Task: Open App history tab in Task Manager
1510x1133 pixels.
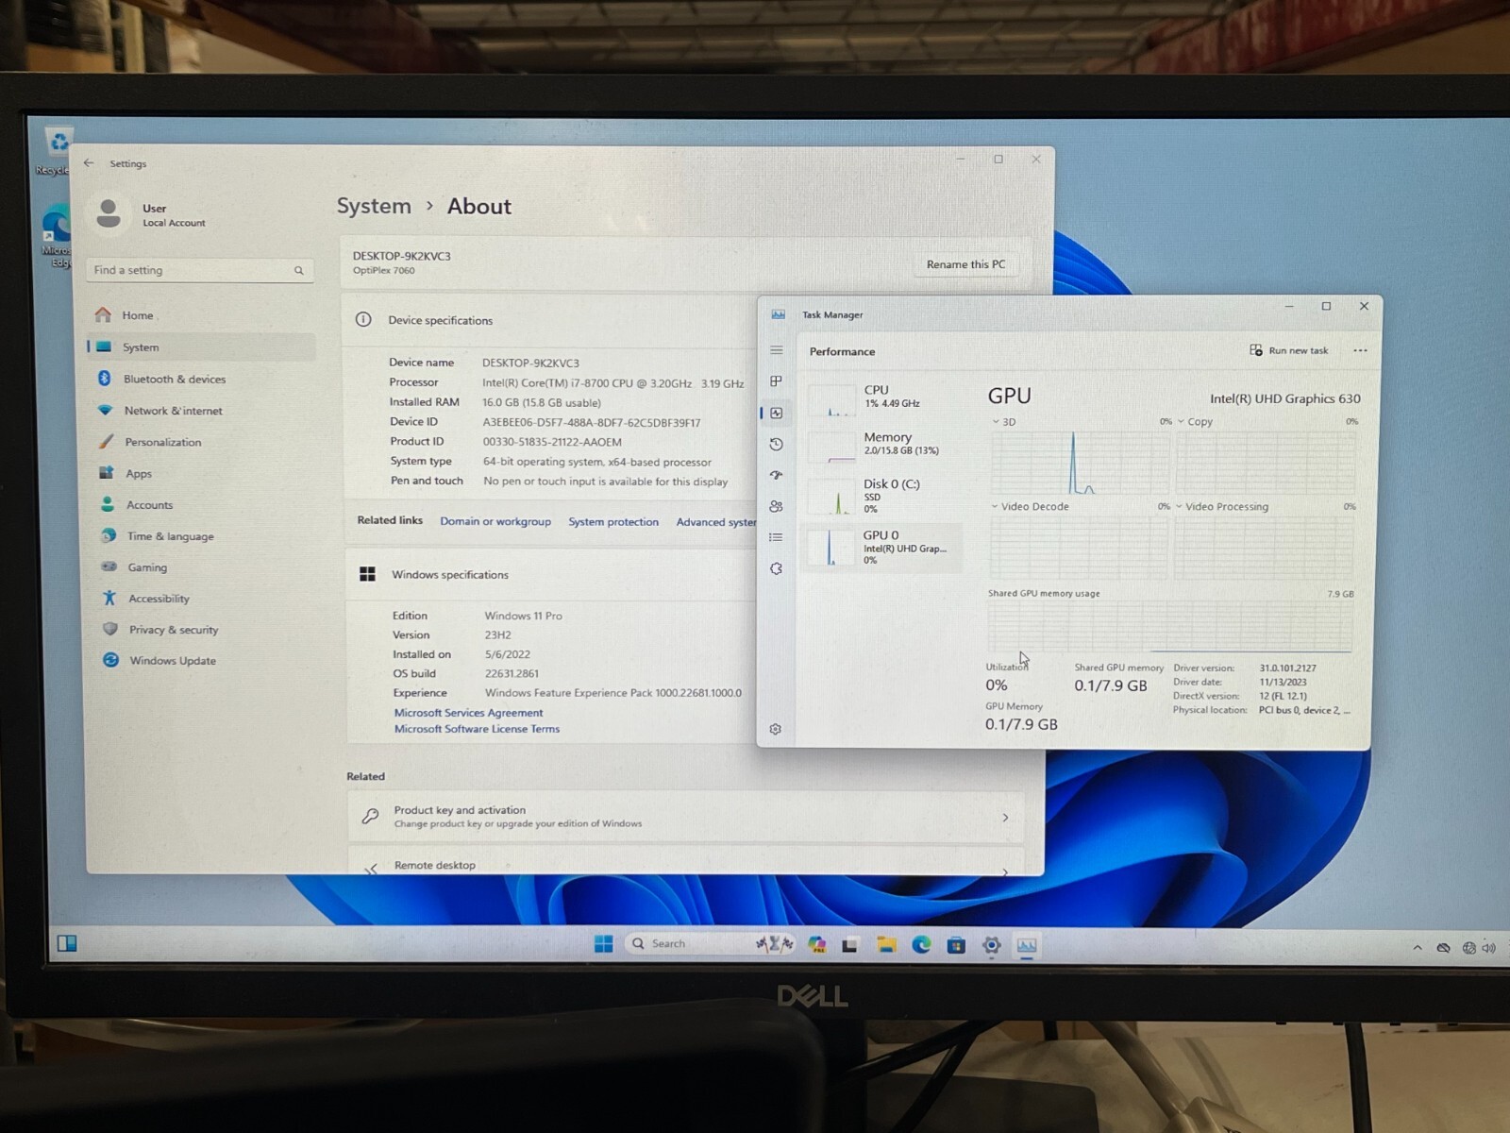Action: [777, 444]
